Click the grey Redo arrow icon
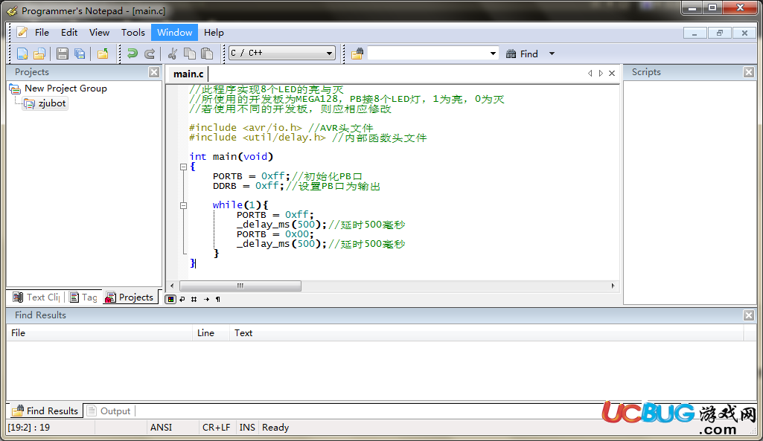Screen dimensions: 763x441 tap(150, 54)
